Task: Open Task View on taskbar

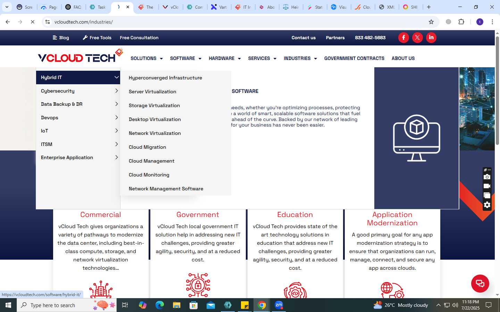Action: coord(125,305)
